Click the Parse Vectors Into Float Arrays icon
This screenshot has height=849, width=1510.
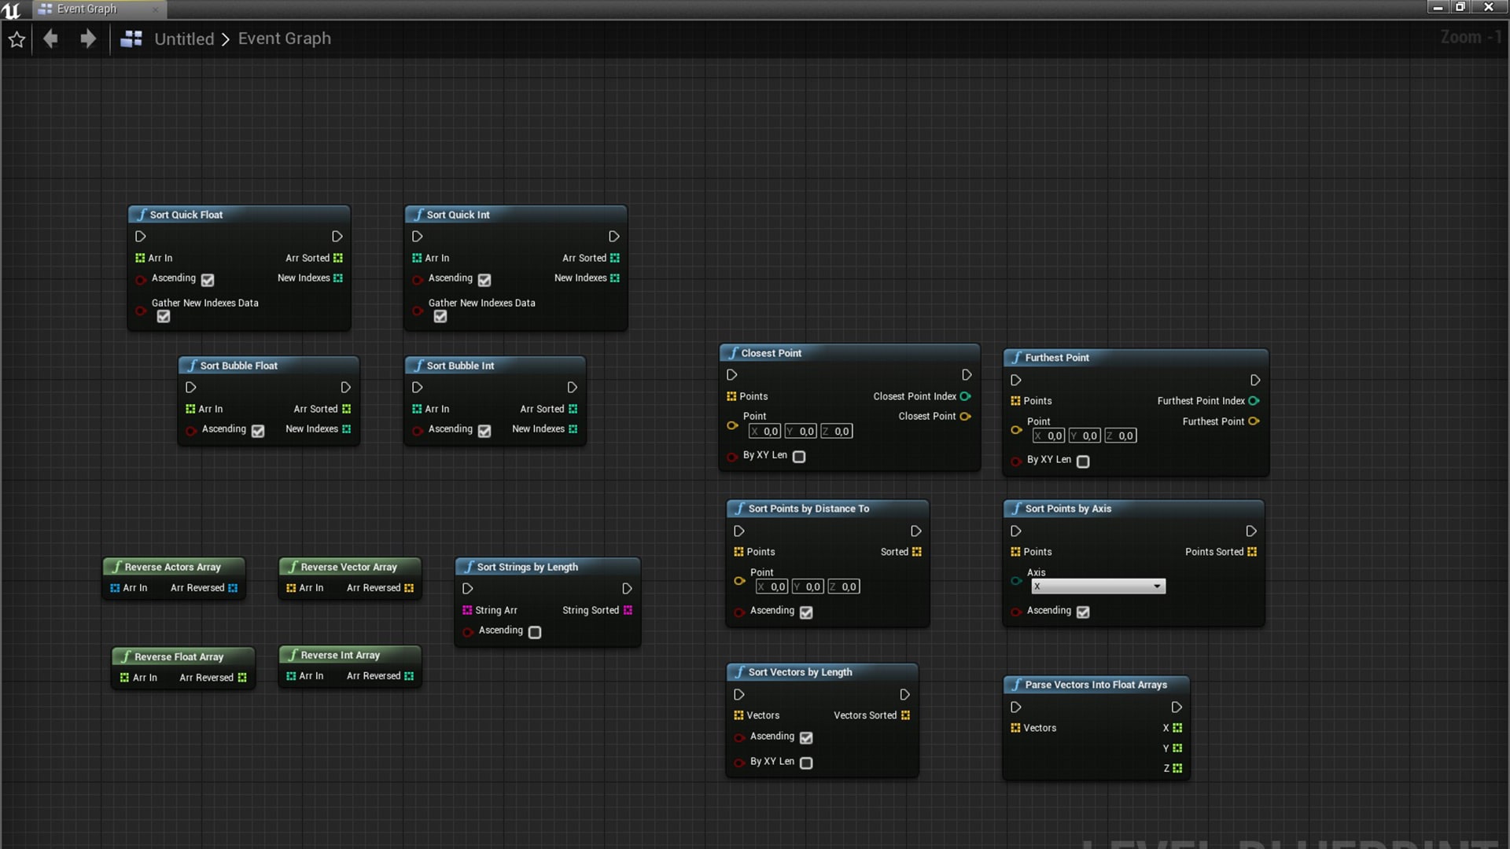tap(1016, 684)
